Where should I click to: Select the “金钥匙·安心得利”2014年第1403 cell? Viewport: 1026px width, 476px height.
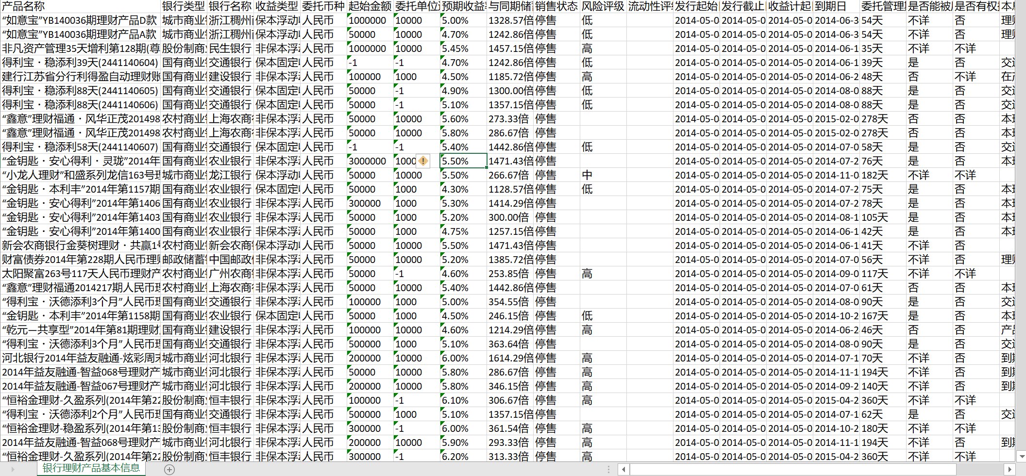[x=81, y=217]
